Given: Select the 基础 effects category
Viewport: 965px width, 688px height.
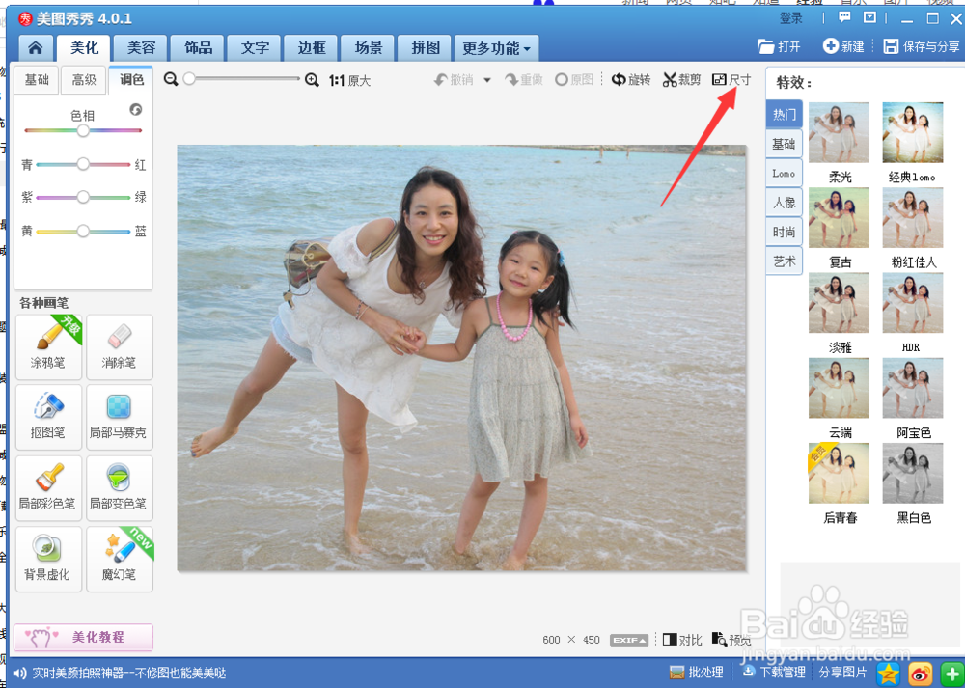Looking at the screenshot, I should tap(784, 144).
